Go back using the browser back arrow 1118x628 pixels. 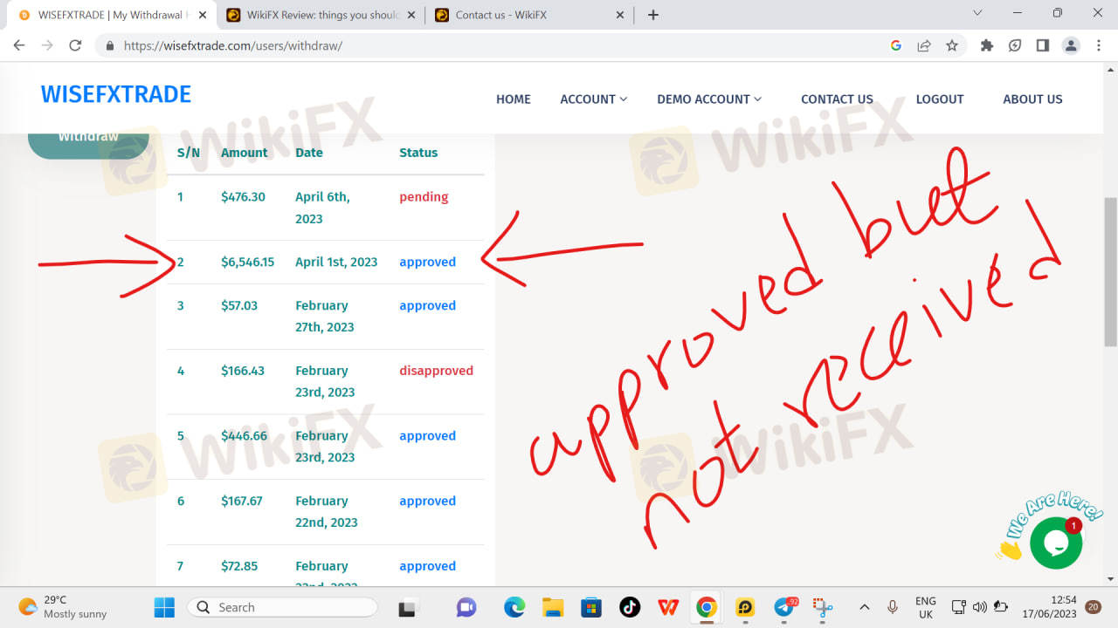[19, 45]
